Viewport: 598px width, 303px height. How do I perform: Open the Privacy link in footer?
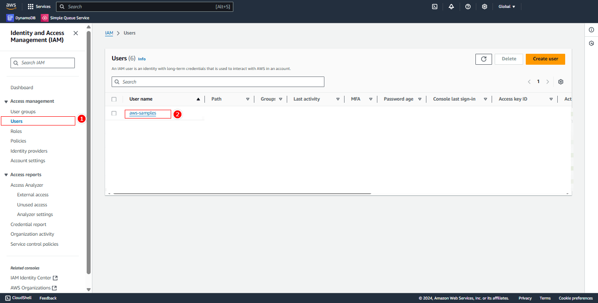click(525, 298)
